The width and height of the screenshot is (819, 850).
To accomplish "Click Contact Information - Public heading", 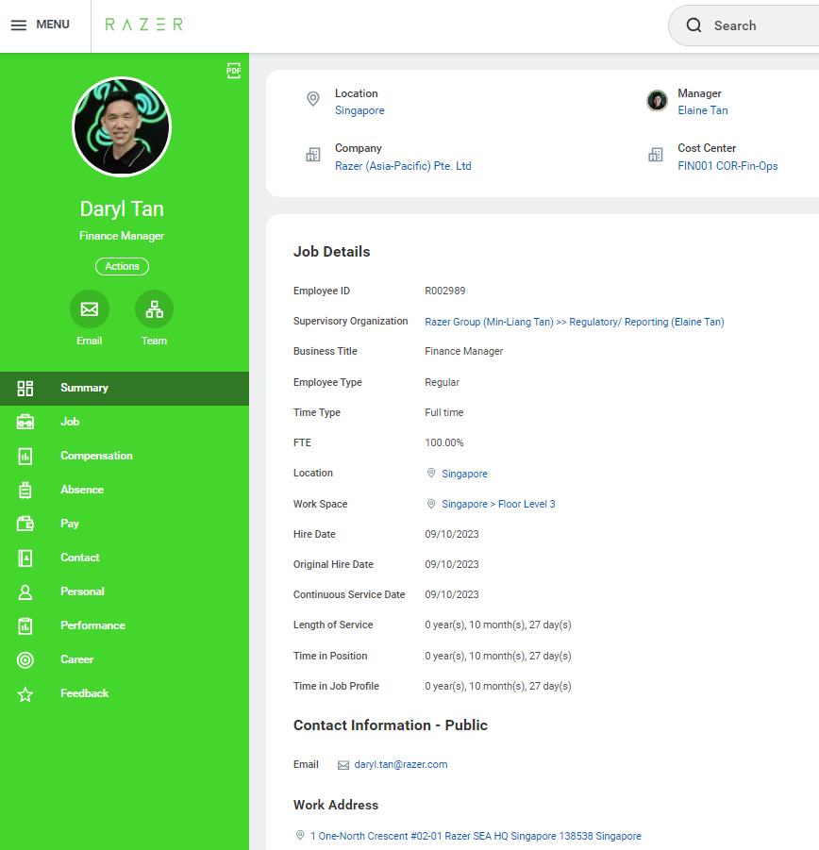I will (x=391, y=725).
